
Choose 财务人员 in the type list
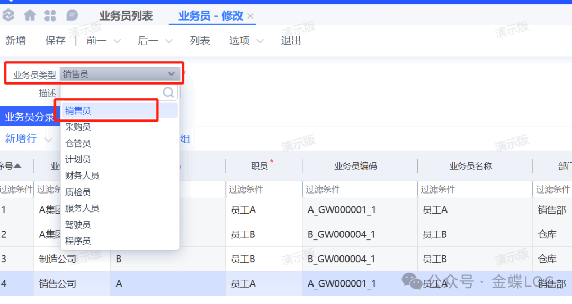tap(82, 176)
